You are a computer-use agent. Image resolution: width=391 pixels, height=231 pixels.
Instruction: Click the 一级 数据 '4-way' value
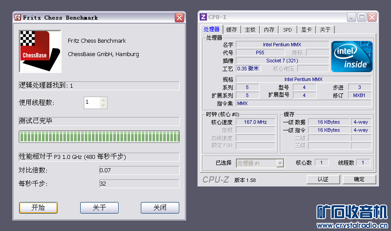tap(361, 122)
